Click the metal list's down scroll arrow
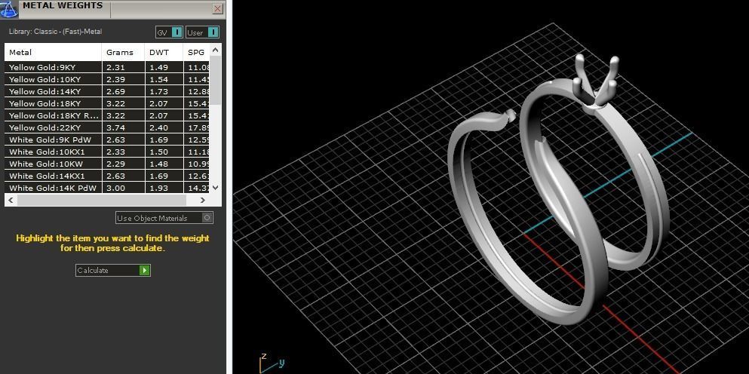The image size is (749, 374). point(216,188)
